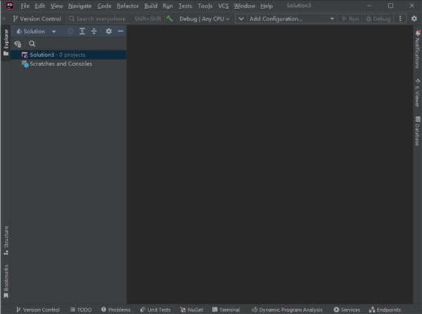Open the Build menu
Viewport: 422px width, 314px height.
coord(151,6)
